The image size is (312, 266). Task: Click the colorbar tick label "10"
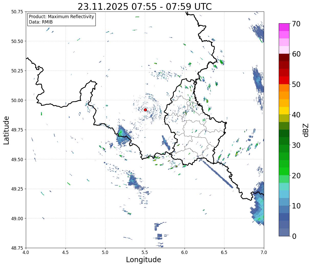tap(296, 206)
